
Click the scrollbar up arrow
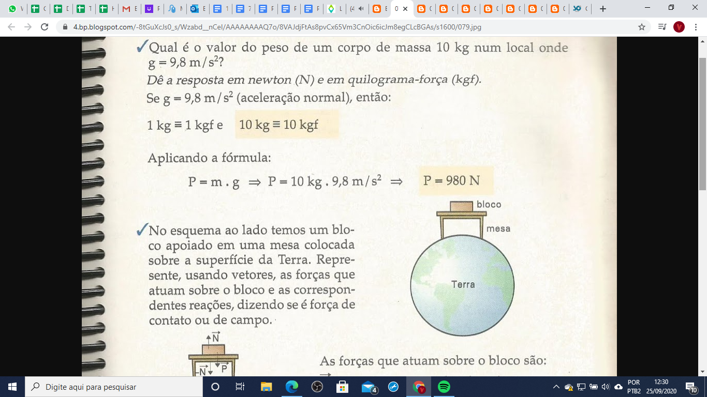pos(703,41)
